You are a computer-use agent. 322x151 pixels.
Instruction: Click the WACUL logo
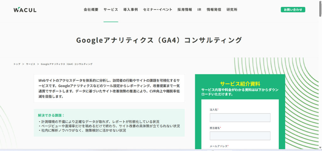25,10
